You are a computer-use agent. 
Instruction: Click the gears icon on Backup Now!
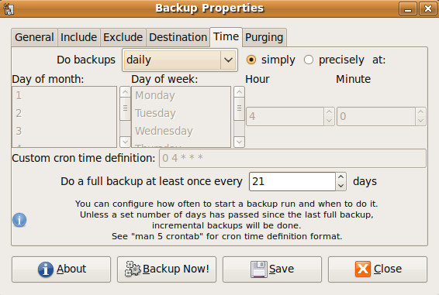133,269
